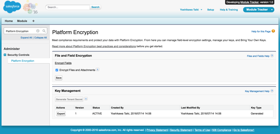
Task: Select Platform Encryption in the sidebar
Action: tap(22, 61)
